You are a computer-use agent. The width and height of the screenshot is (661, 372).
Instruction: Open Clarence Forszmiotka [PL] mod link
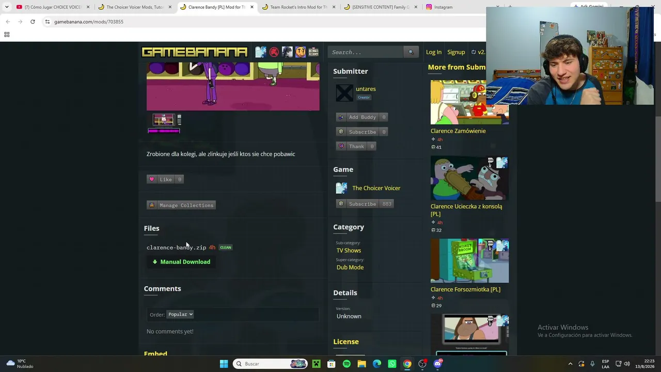[465, 289]
